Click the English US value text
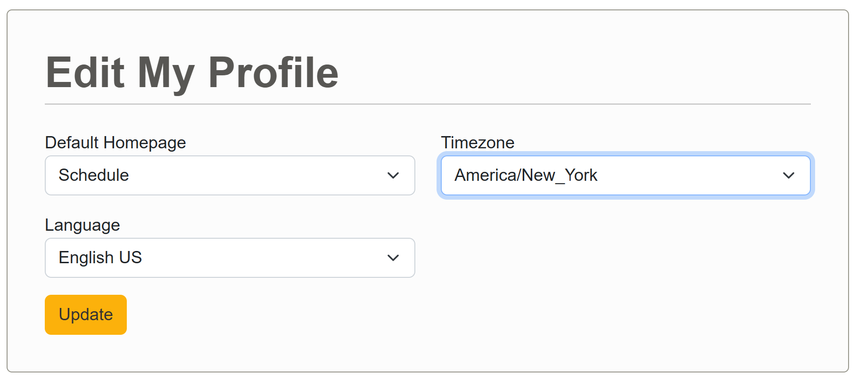Screen dimensions: 858x380 100,258
